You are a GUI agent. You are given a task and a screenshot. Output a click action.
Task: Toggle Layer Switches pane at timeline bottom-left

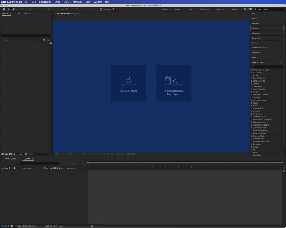(x=2, y=226)
